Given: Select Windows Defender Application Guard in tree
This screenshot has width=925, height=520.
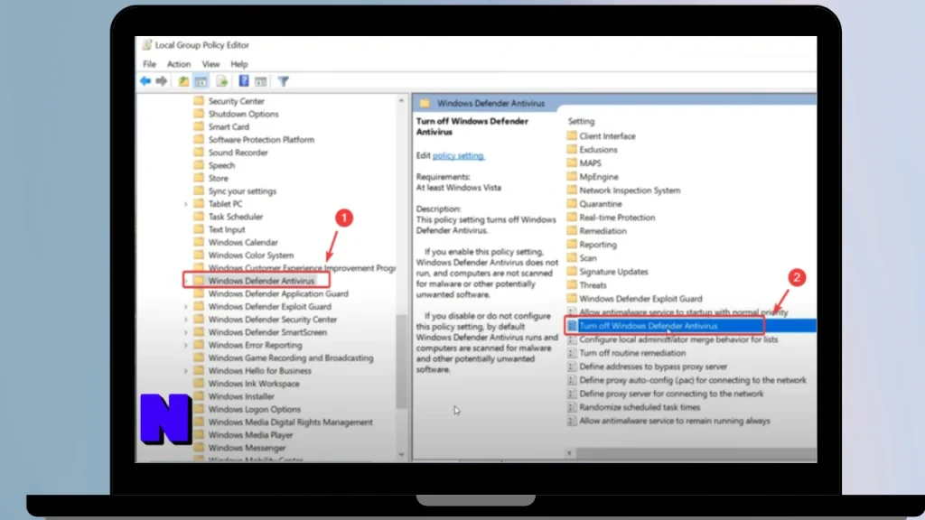Looking at the screenshot, I should [x=278, y=293].
